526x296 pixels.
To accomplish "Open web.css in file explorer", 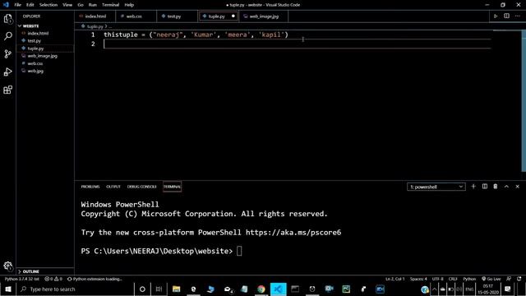I will [35, 63].
